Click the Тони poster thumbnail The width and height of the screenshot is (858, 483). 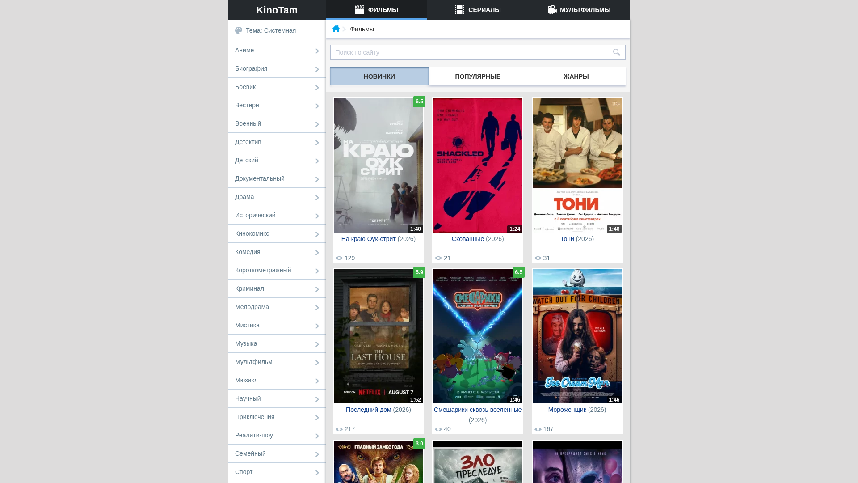click(x=577, y=165)
